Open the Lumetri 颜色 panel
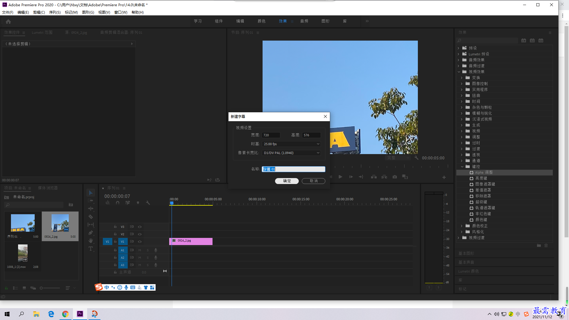The image size is (569, 320). tap(468, 271)
